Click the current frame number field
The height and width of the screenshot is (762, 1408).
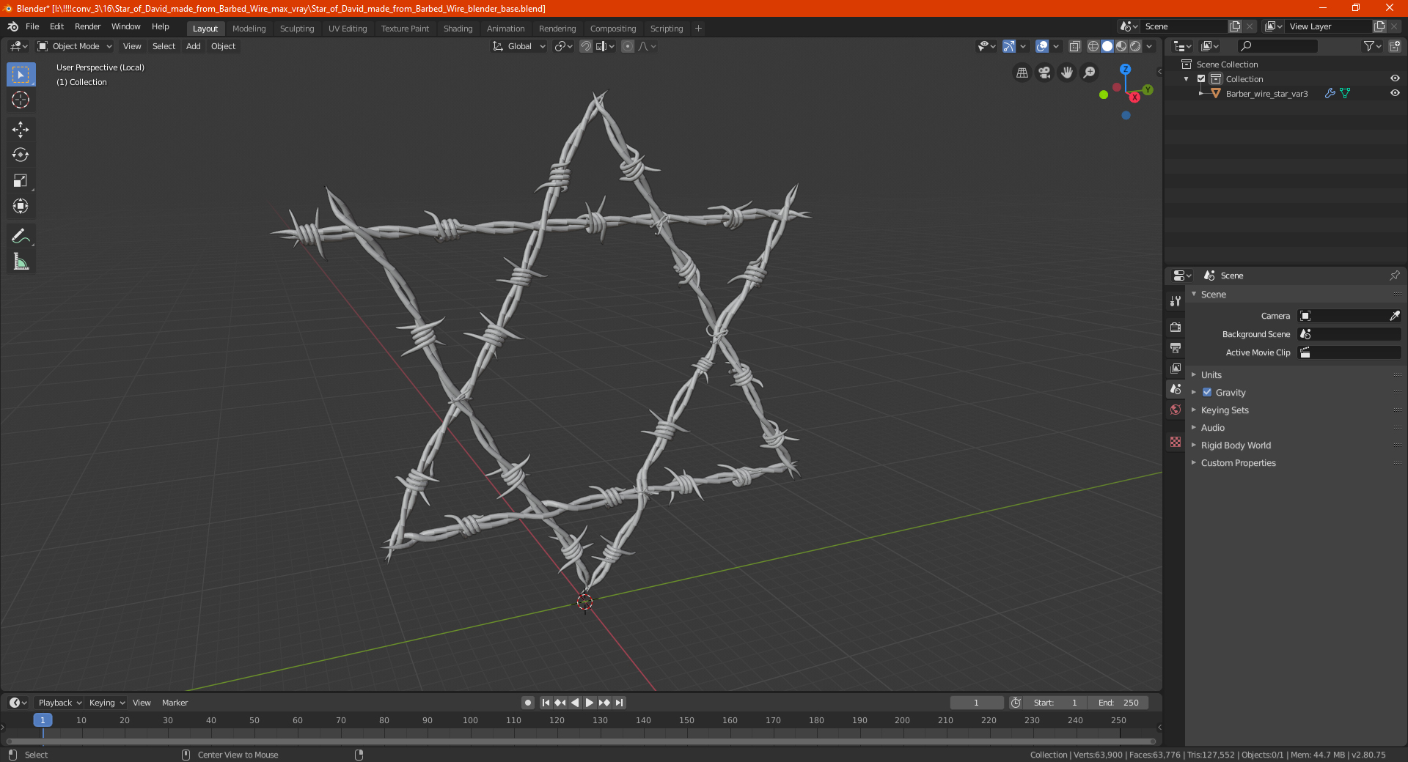coord(976,703)
